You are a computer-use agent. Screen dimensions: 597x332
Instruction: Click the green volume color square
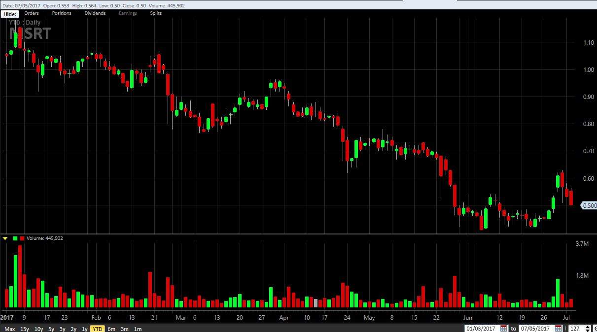[15, 238]
